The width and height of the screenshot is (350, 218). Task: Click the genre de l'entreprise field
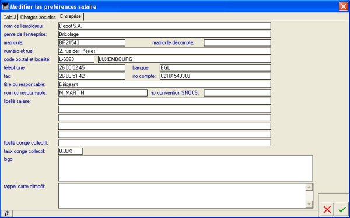(164, 34)
